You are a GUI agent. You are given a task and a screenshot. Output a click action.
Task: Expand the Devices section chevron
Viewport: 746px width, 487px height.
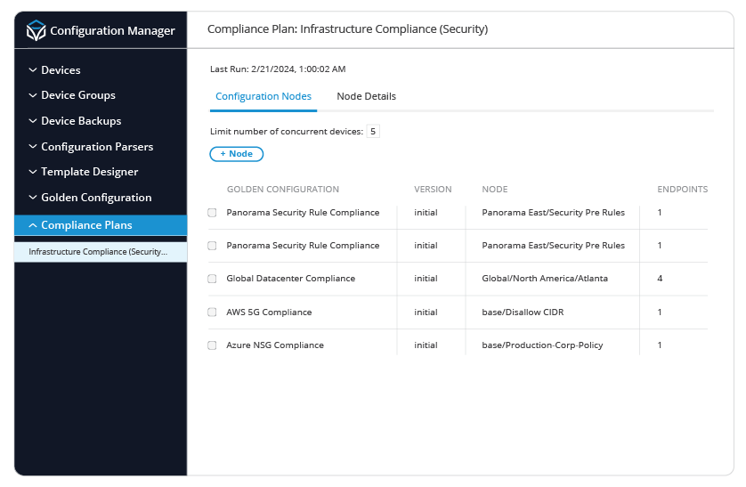pyautogui.click(x=33, y=70)
